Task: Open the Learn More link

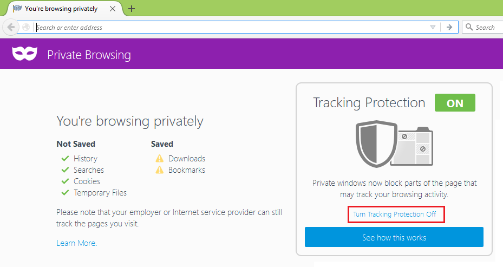Action: point(77,243)
